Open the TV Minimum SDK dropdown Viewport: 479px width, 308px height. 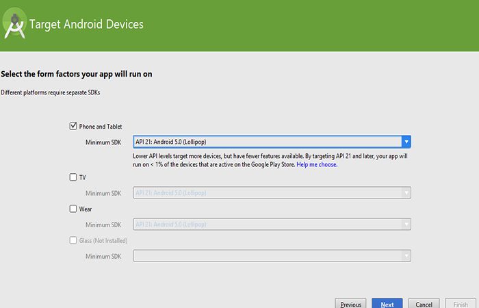[x=272, y=193]
